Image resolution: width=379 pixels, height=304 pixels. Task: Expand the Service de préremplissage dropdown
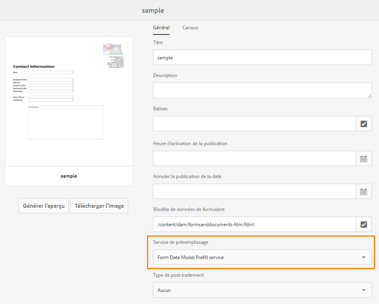point(262,257)
